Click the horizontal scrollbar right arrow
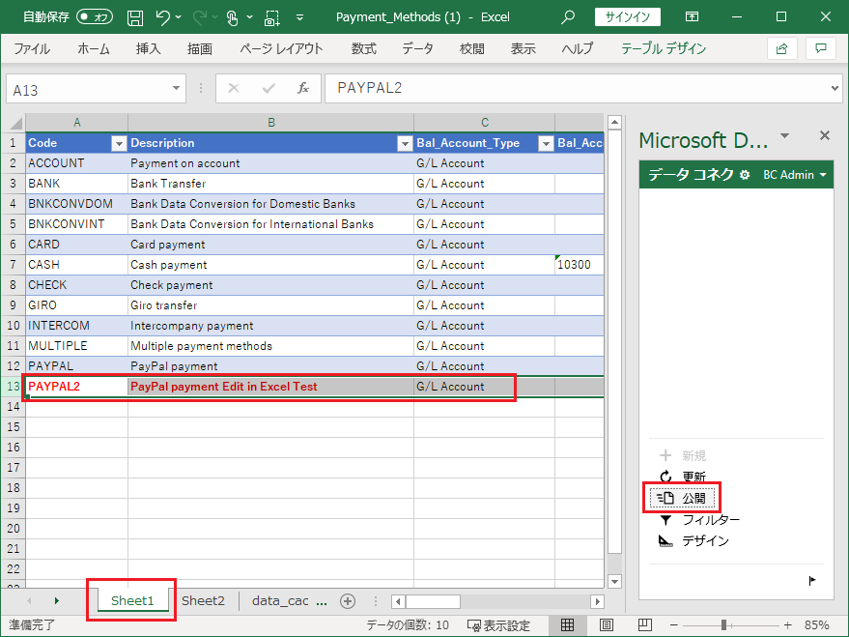 [598, 601]
